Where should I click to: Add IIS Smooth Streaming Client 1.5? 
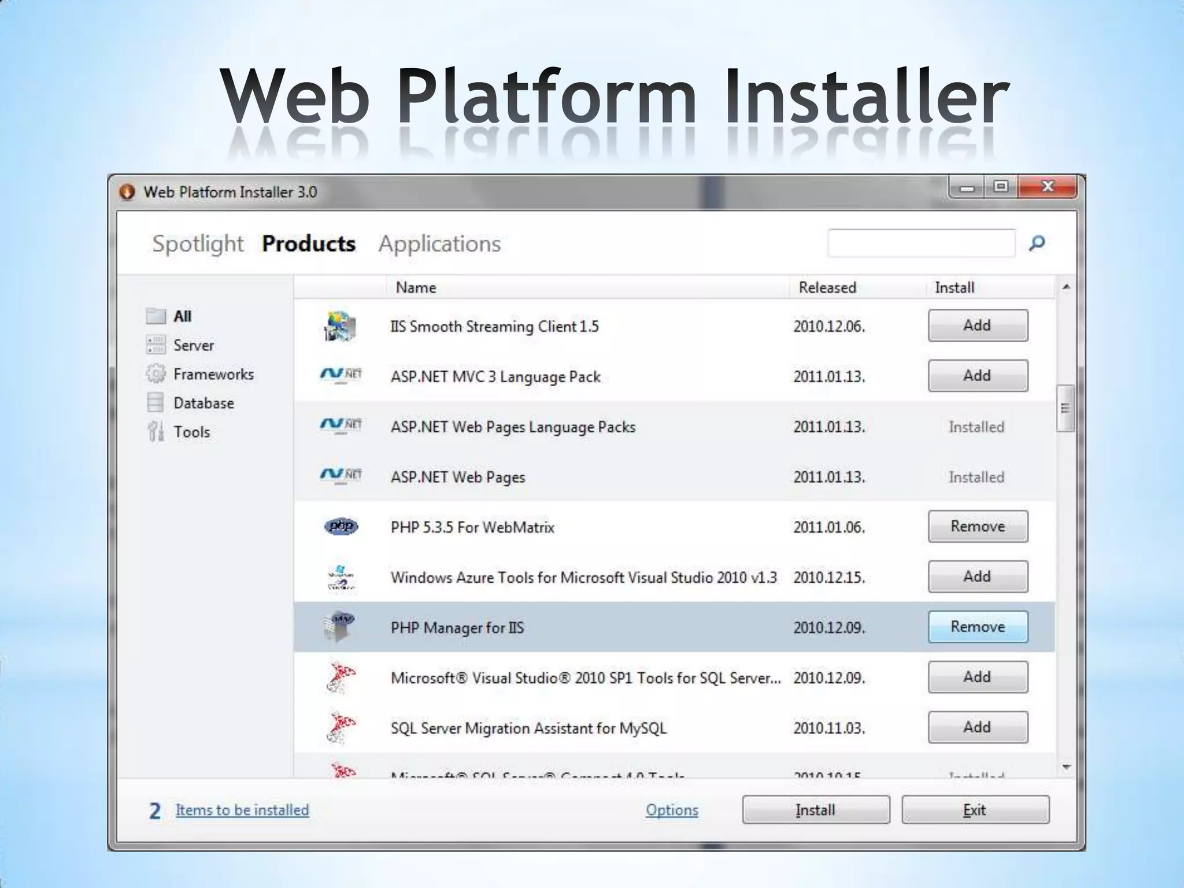pyautogui.click(x=978, y=325)
